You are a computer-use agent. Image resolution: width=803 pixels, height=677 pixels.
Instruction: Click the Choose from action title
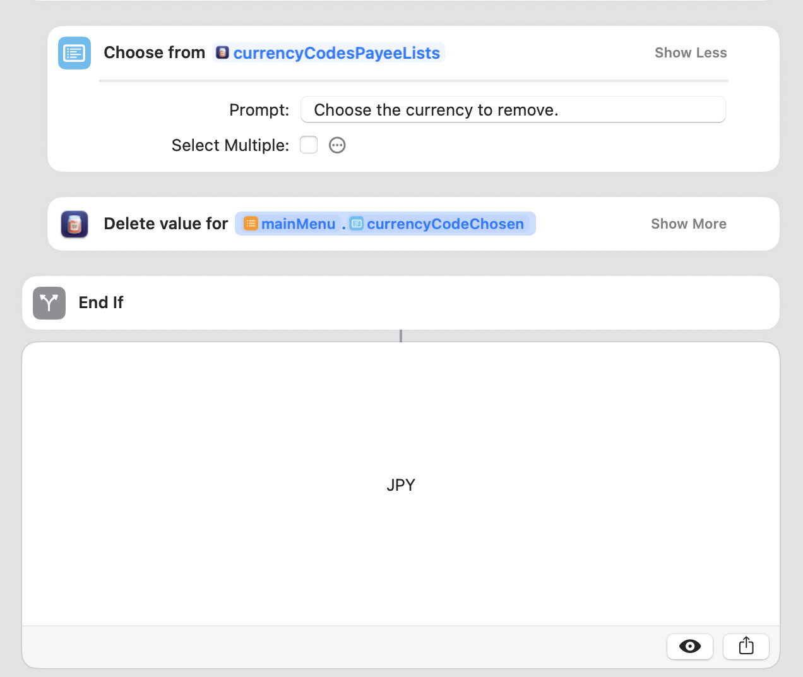(x=155, y=52)
